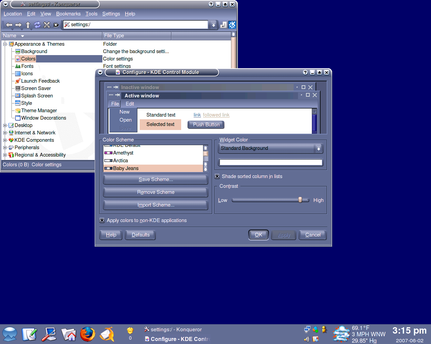Expand the Desktop tree branch
Screen dimensions: 431x344
5,125
